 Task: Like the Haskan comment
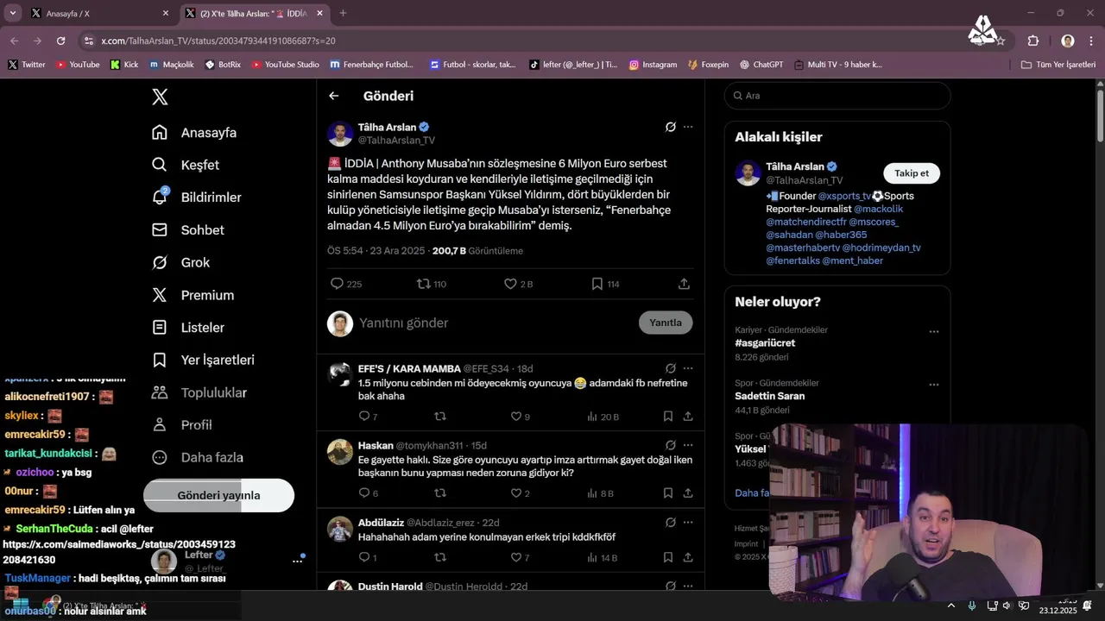(516, 493)
